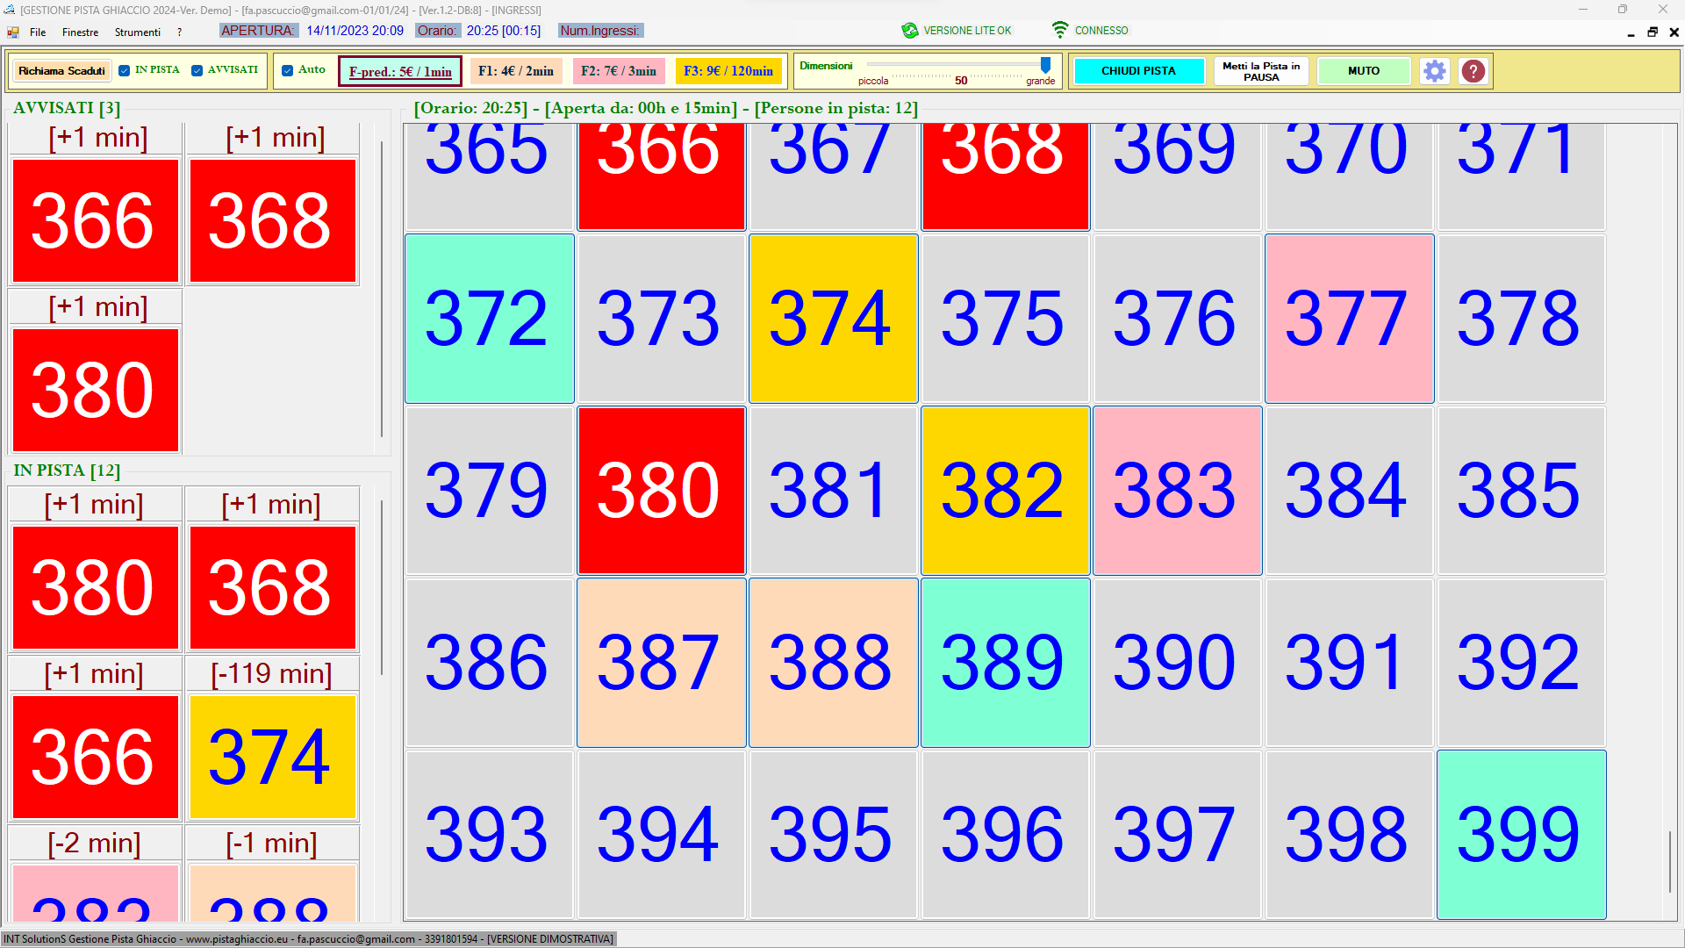Image resolution: width=1685 pixels, height=948 pixels.
Task: Click the green wifi CONNESSO icon
Action: 1060,30
